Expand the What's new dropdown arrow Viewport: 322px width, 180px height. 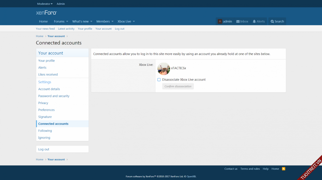91,22
